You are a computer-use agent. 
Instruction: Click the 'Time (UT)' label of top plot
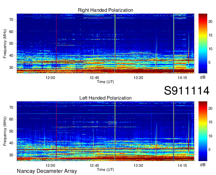point(105,82)
